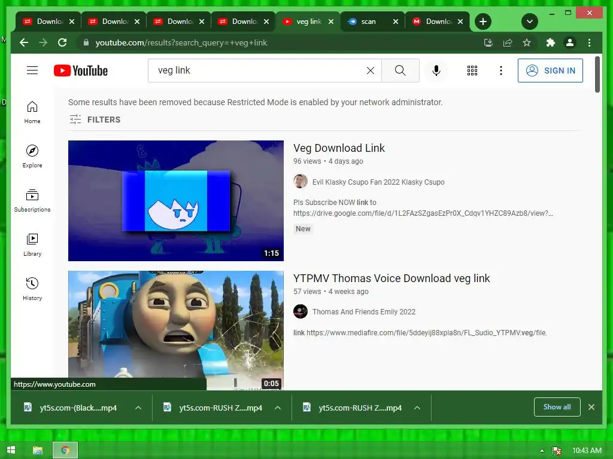This screenshot has height=459, width=613.
Task: Open YTPMV Thomas Voice Download veg link title
Action: click(x=392, y=279)
